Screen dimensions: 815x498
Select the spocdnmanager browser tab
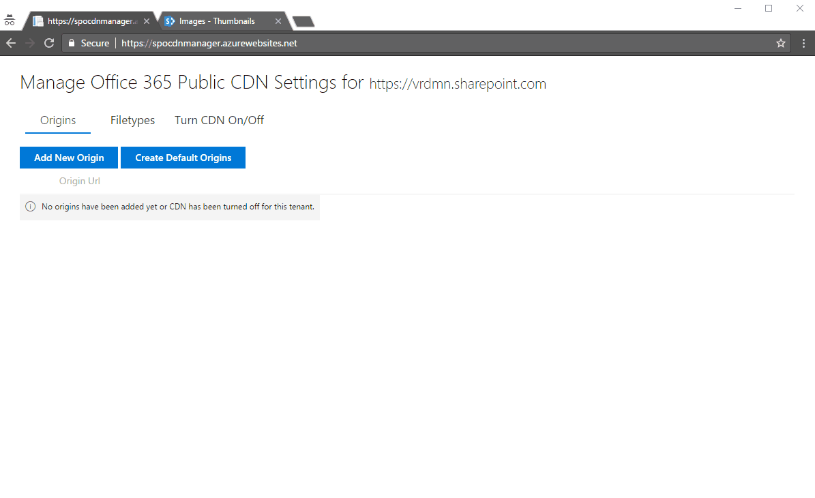point(91,21)
